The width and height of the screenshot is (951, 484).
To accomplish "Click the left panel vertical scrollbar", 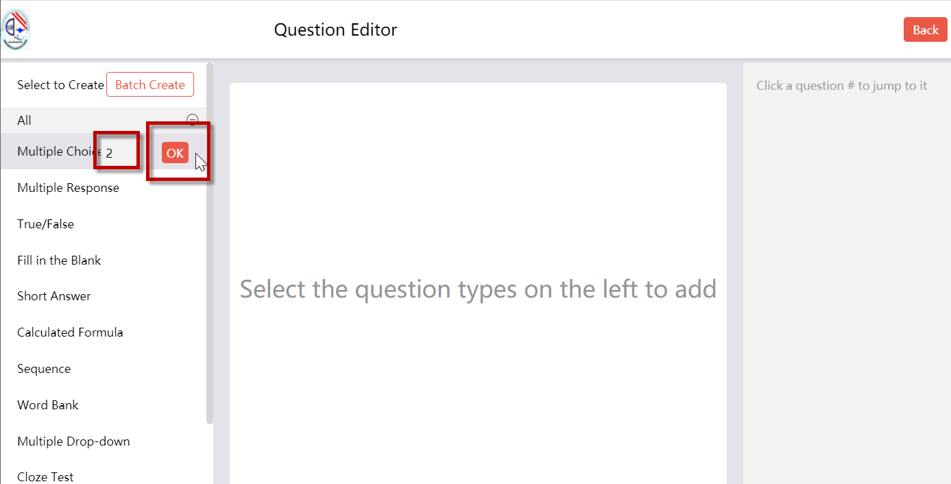I will 210,243.
